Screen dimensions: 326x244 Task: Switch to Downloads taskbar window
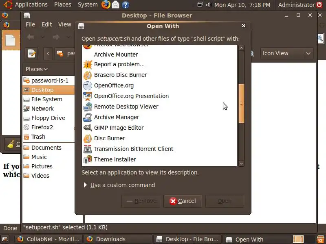118,239
